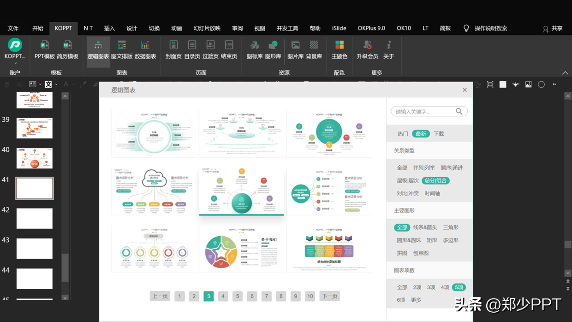Click the circle shape icon in quick toolbar

pyautogui.click(x=541, y=84)
